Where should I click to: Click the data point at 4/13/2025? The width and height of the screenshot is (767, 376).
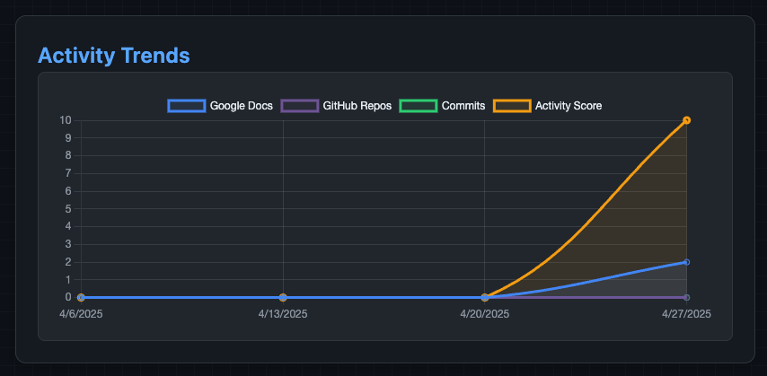283,297
